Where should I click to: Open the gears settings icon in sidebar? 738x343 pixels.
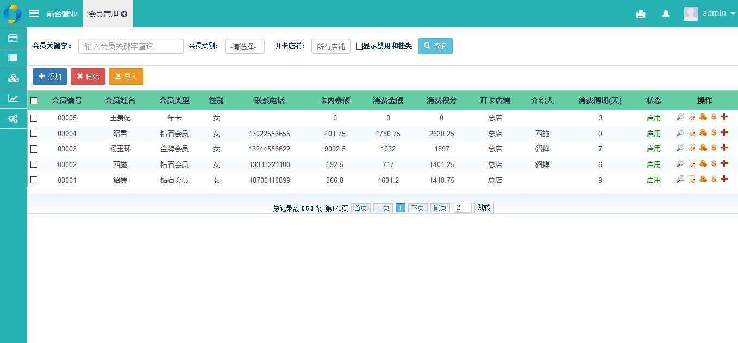(x=13, y=118)
